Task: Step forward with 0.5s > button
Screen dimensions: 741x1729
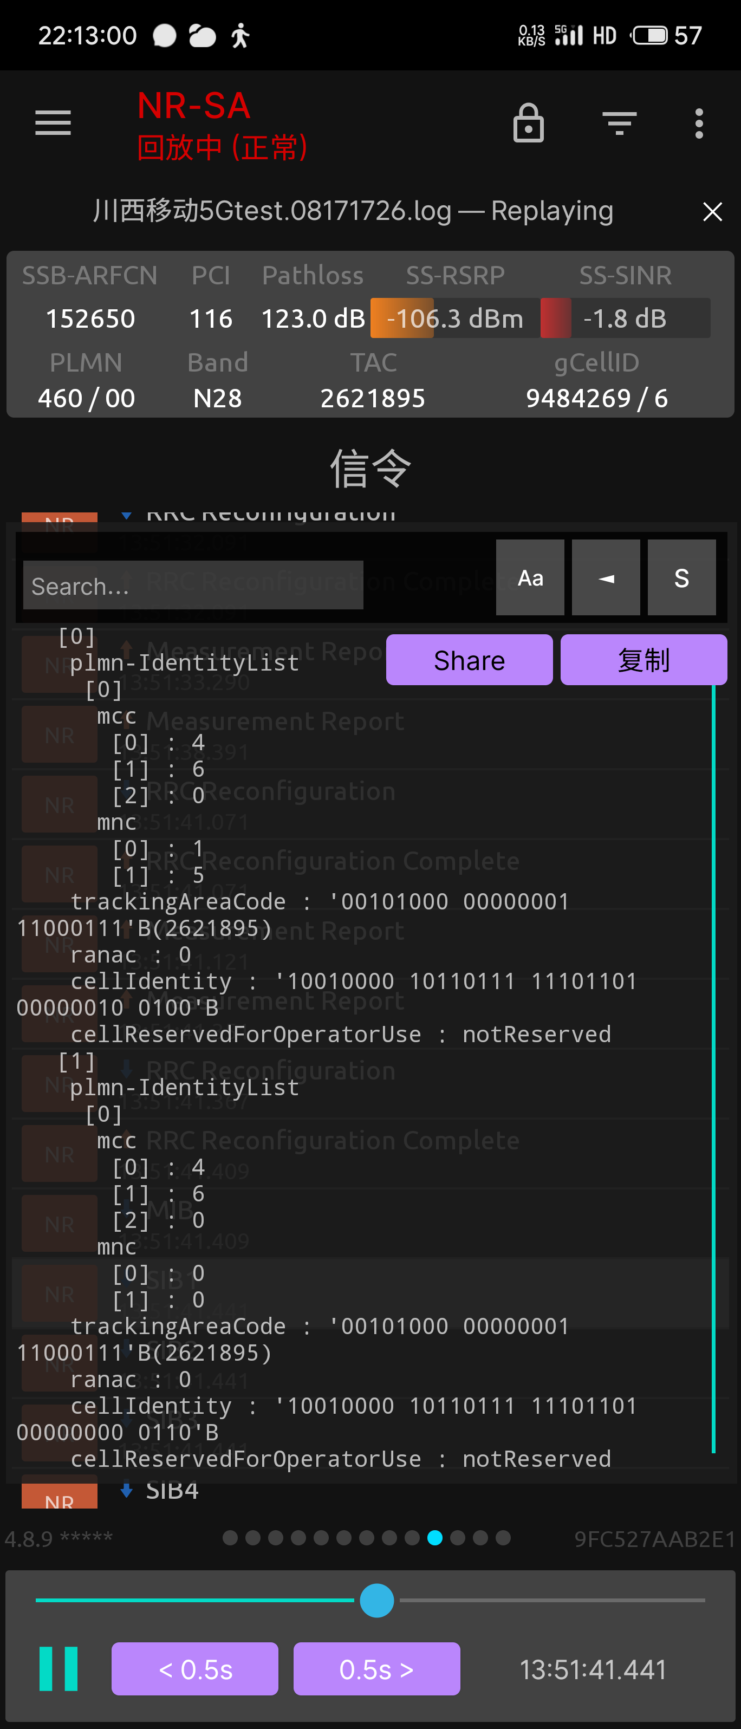Action: (376, 1668)
